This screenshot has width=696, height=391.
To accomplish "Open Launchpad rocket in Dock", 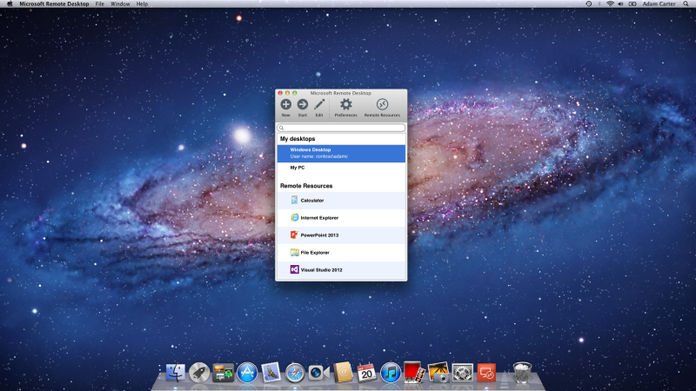I will (199, 373).
